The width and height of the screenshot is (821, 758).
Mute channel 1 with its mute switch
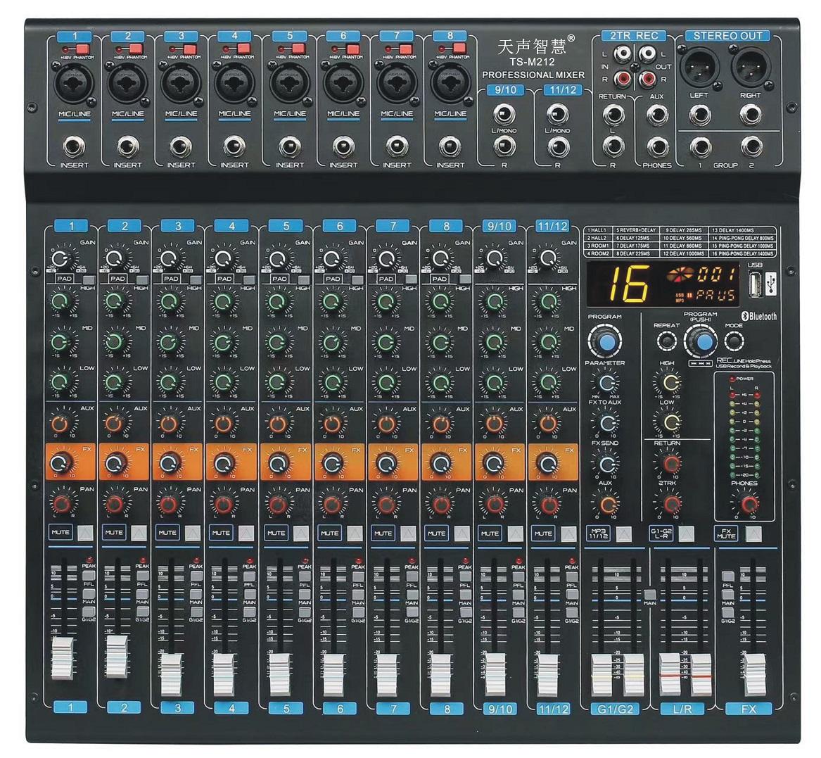point(84,533)
